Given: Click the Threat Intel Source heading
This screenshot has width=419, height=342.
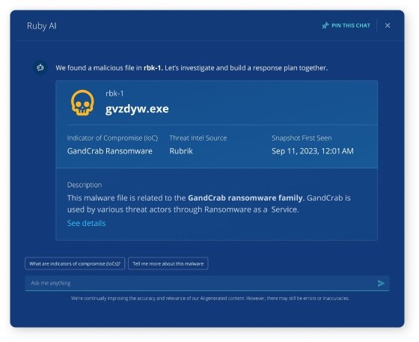Looking at the screenshot, I should click(198, 138).
